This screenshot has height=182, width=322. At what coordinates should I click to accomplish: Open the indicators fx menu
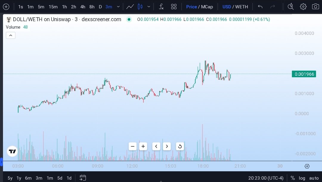click(x=161, y=7)
